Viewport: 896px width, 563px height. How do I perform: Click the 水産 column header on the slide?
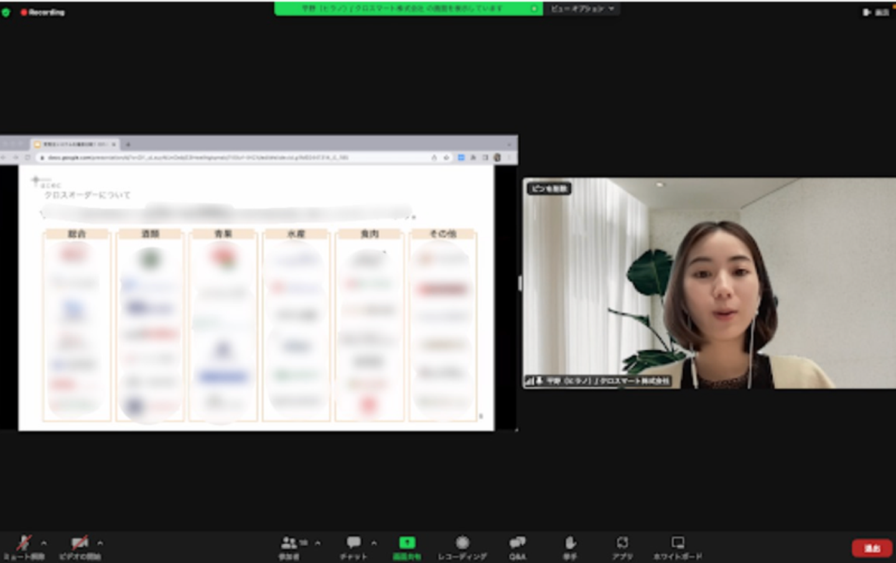[x=296, y=234]
